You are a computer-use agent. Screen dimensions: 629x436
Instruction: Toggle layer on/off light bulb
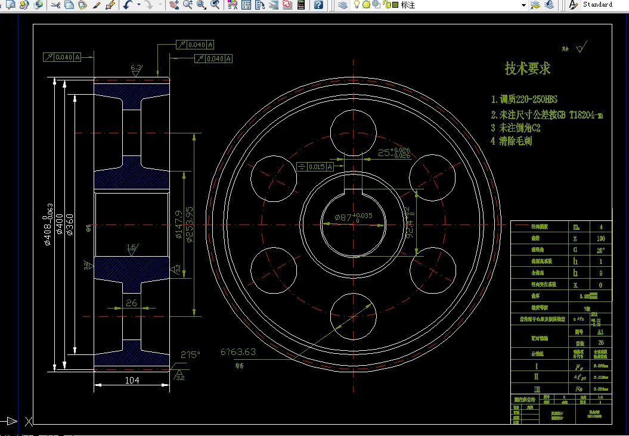(x=356, y=5)
